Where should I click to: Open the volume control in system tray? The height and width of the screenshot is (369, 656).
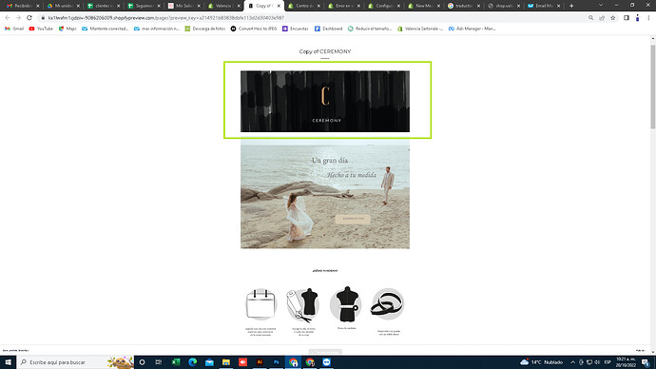(597, 362)
